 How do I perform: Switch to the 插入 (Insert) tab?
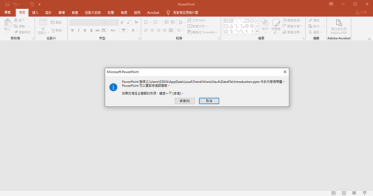(x=35, y=12)
